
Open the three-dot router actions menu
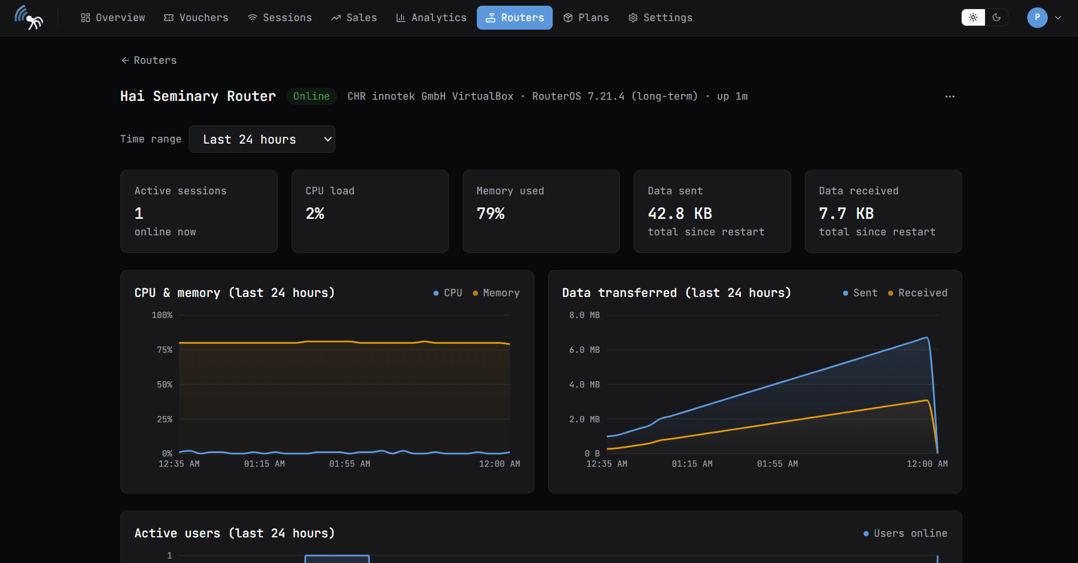[x=950, y=96]
